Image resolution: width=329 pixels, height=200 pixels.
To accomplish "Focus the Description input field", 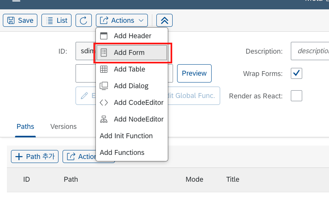I will coord(310,51).
